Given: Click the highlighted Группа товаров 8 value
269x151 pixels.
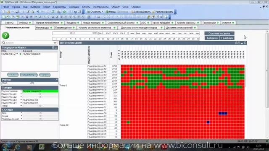Looking at the screenshot, I should coord(40,91).
